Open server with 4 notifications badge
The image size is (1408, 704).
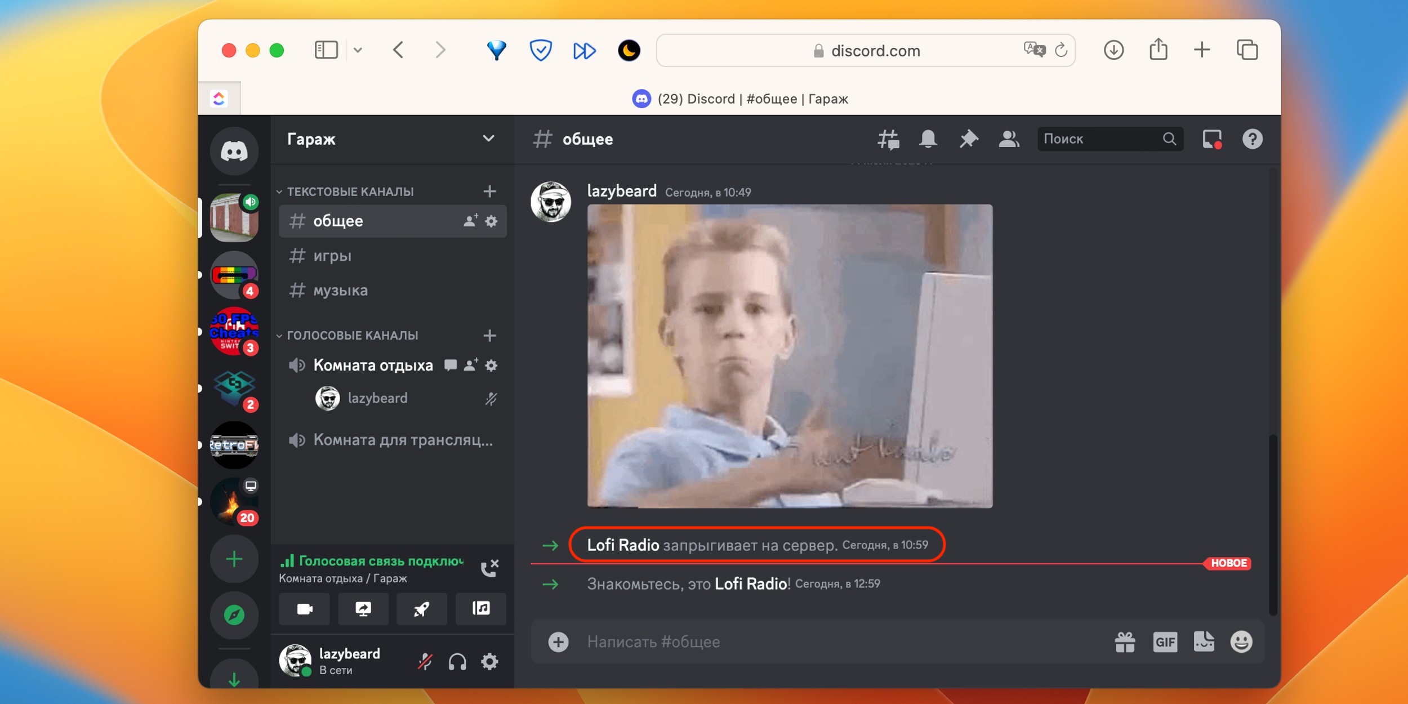(234, 275)
